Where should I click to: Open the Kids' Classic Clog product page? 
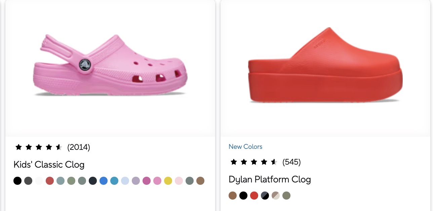click(49, 165)
